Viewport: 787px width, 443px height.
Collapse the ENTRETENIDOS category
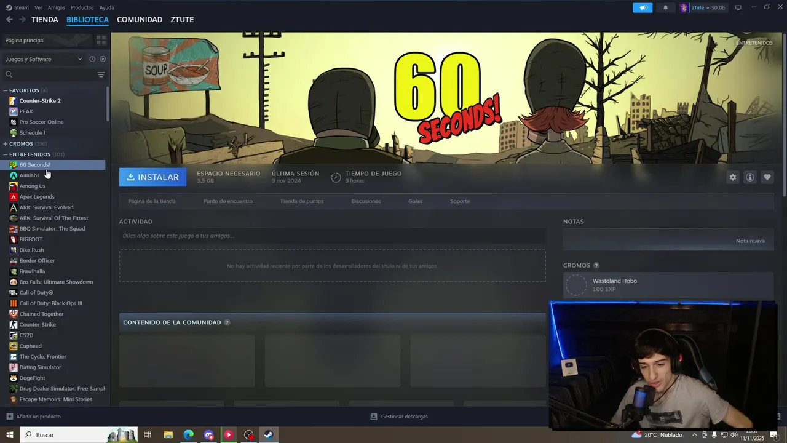click(x=6, y=154)
